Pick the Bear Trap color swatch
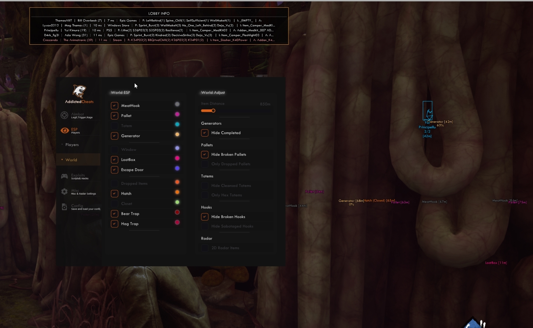533x328 pixels. click(177, 212)
